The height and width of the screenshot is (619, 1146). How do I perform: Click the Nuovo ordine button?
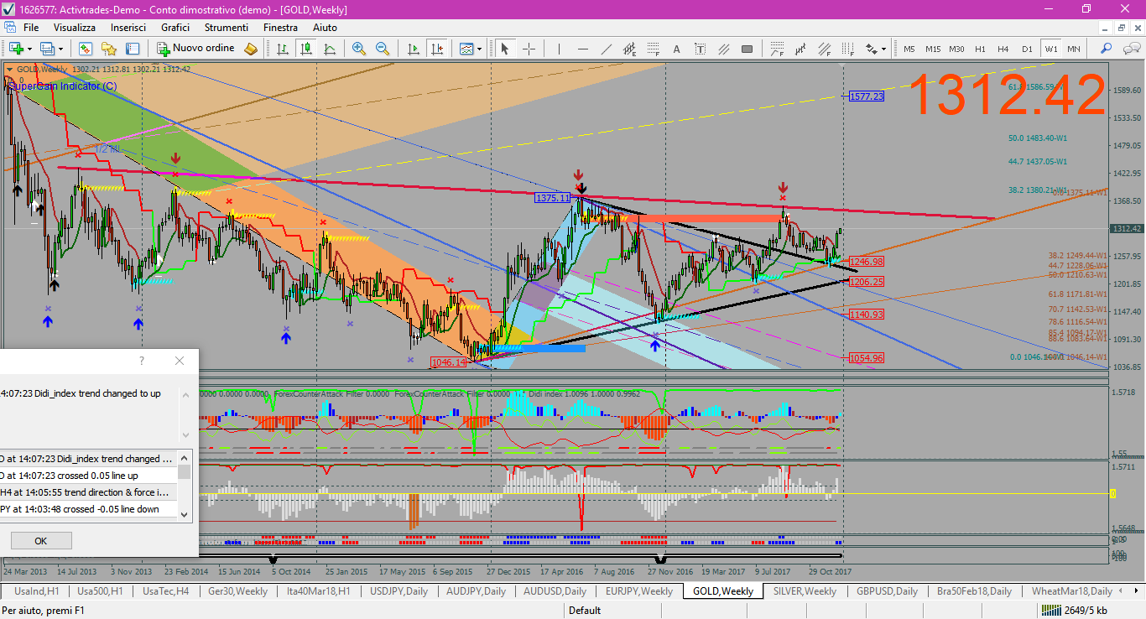(x=196, y=49)
